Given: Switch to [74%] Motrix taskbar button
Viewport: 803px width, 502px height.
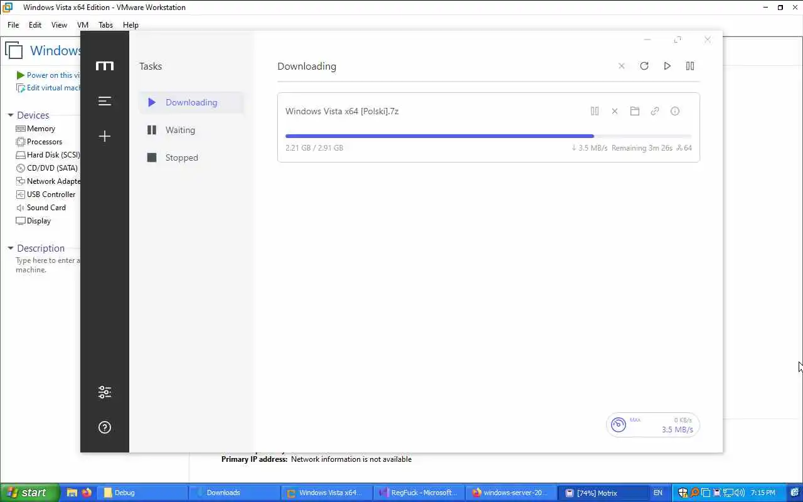Looking at the screenshot, I should tap(604, 493).
